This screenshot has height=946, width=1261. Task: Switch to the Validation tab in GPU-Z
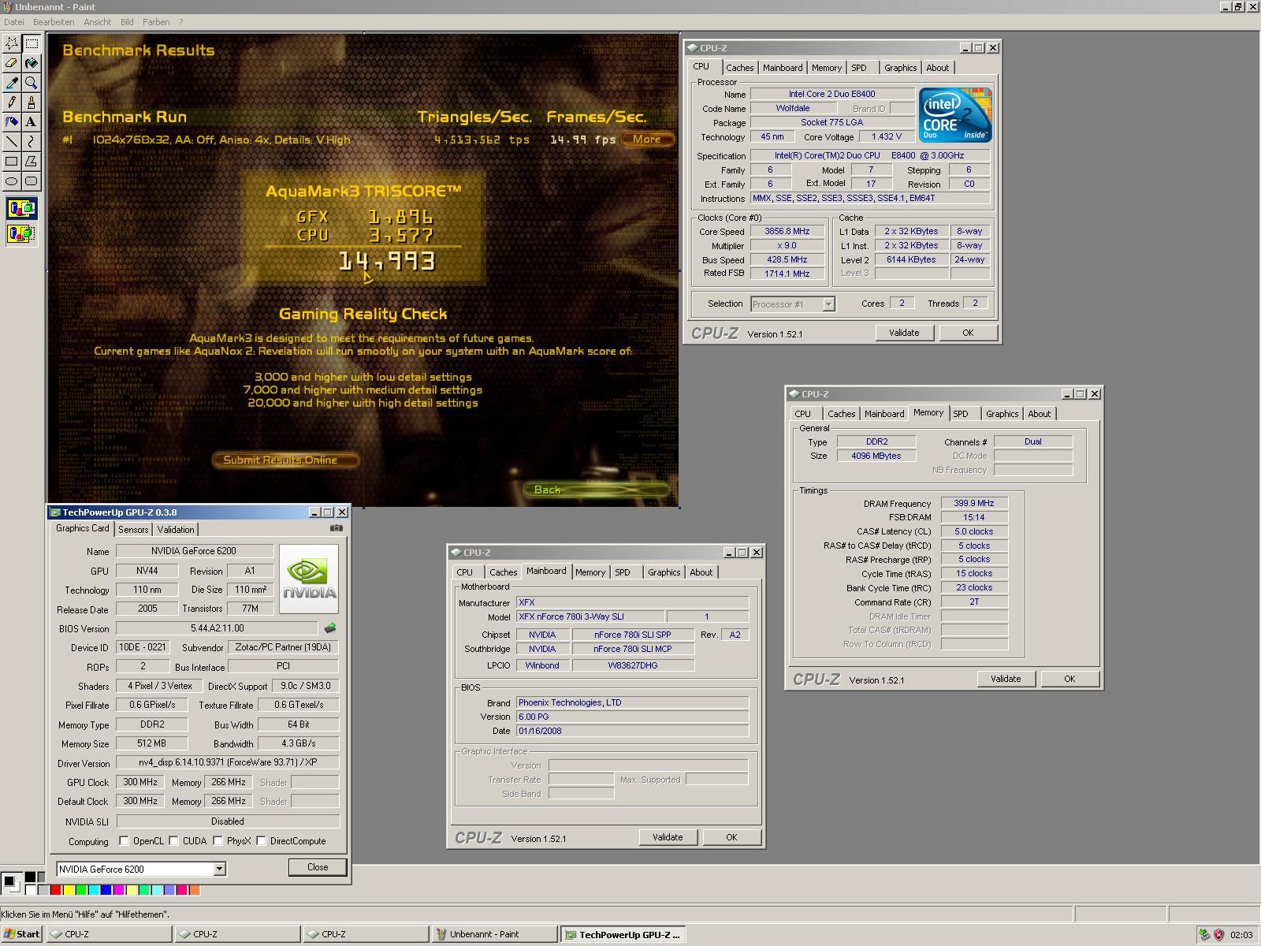pos(176,530)
